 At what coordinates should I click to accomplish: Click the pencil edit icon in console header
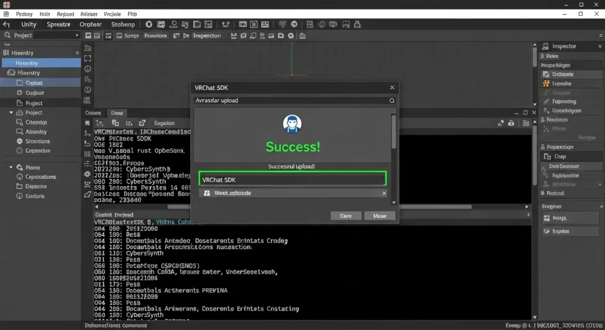pyautogui.click(x=501, y=123)
